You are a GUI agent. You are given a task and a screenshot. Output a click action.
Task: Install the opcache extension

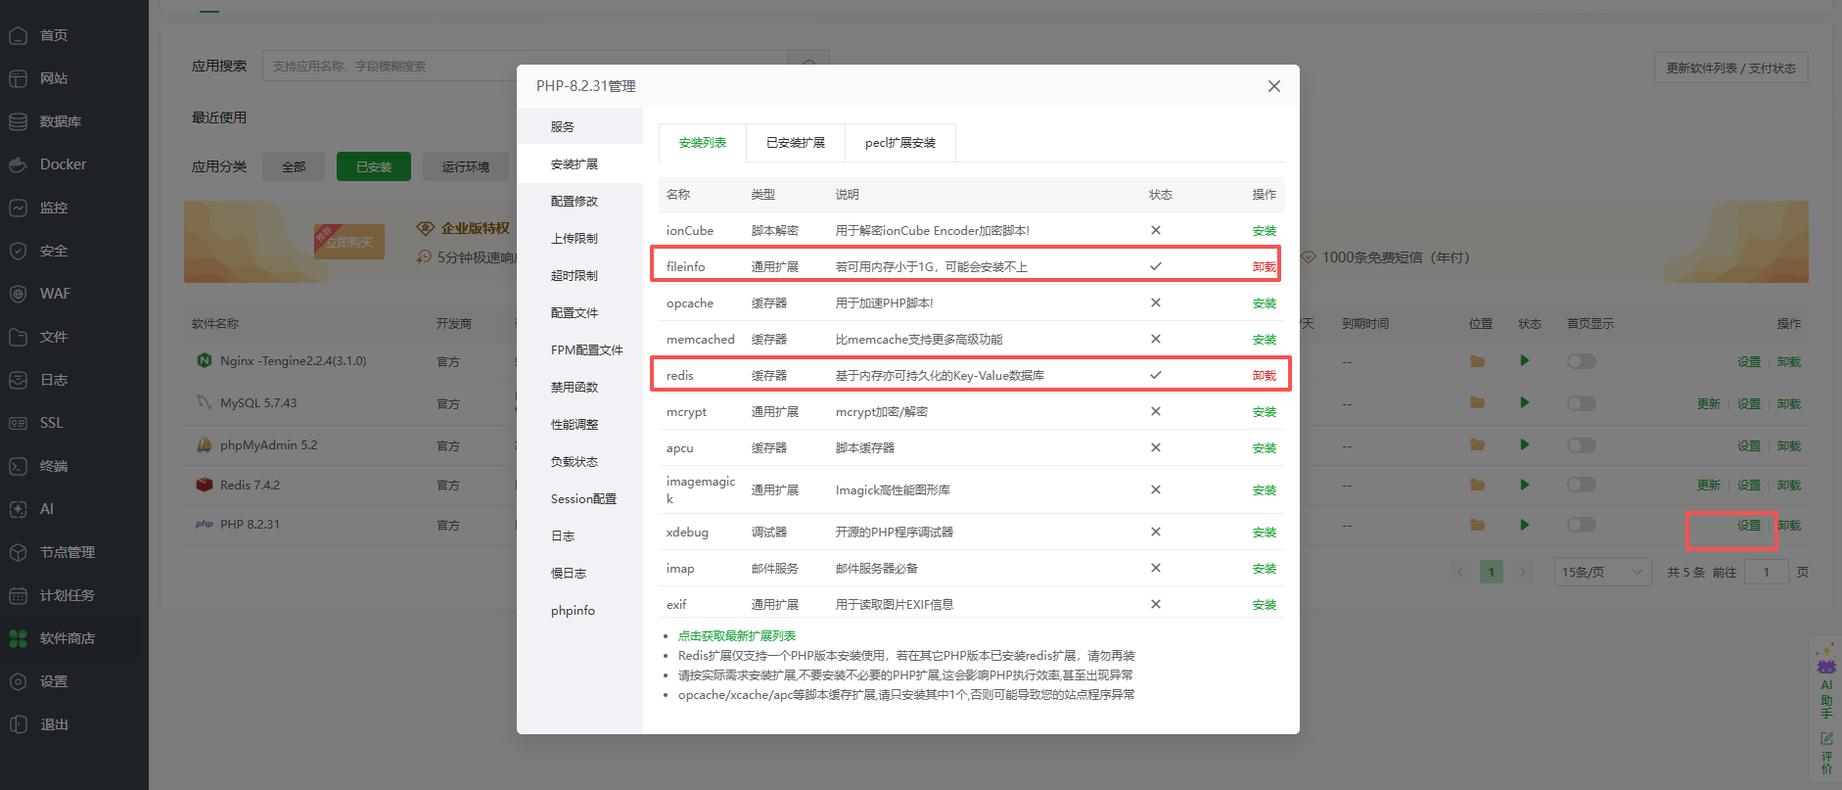pyautogui.click(x=1265, y=303)
